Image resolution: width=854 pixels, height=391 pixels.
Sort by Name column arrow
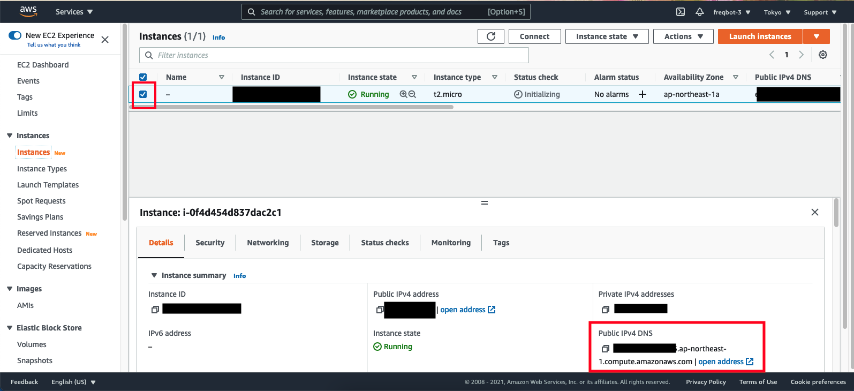(222, 77)
